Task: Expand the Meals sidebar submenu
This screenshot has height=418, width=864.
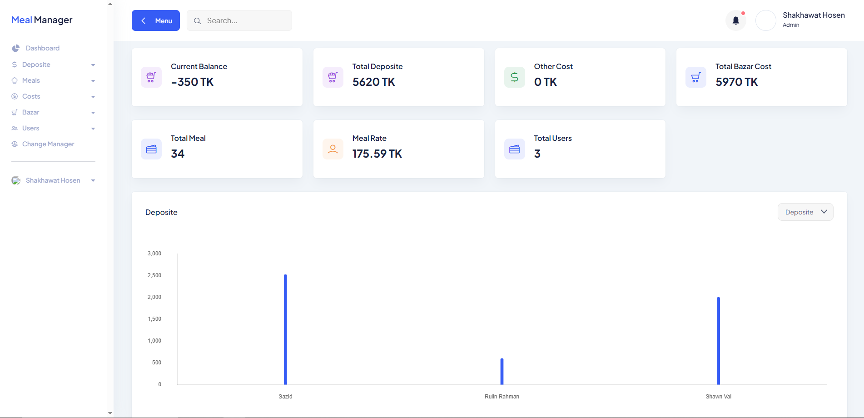Action: pos(53,80)
